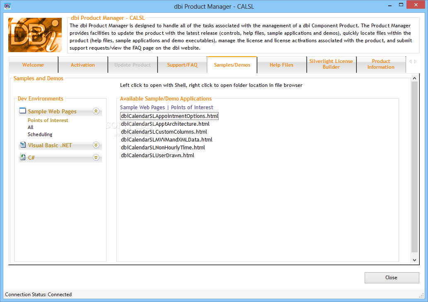Collapse the Sample Web Pages section
This screenshot has height=302, width=428.
pos(96,111)
